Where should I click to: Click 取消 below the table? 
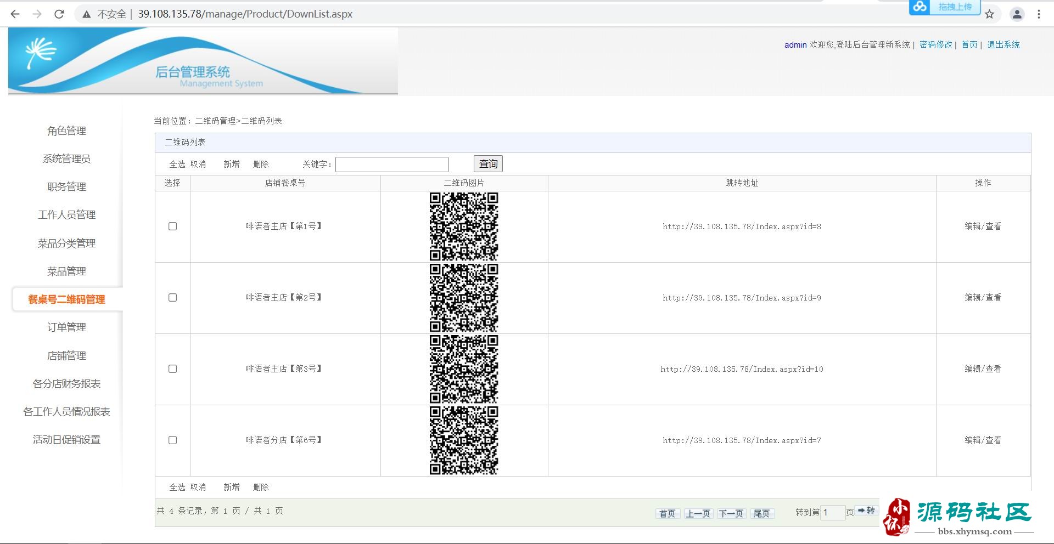click(198, 487)
